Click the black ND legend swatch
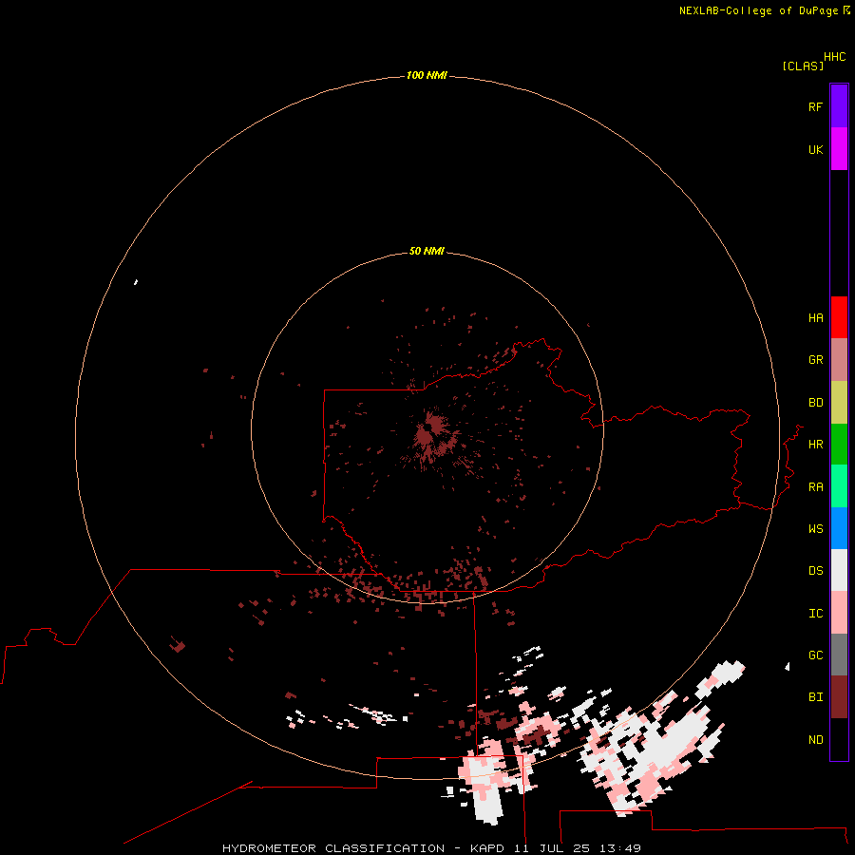 (x=839, y=739)
